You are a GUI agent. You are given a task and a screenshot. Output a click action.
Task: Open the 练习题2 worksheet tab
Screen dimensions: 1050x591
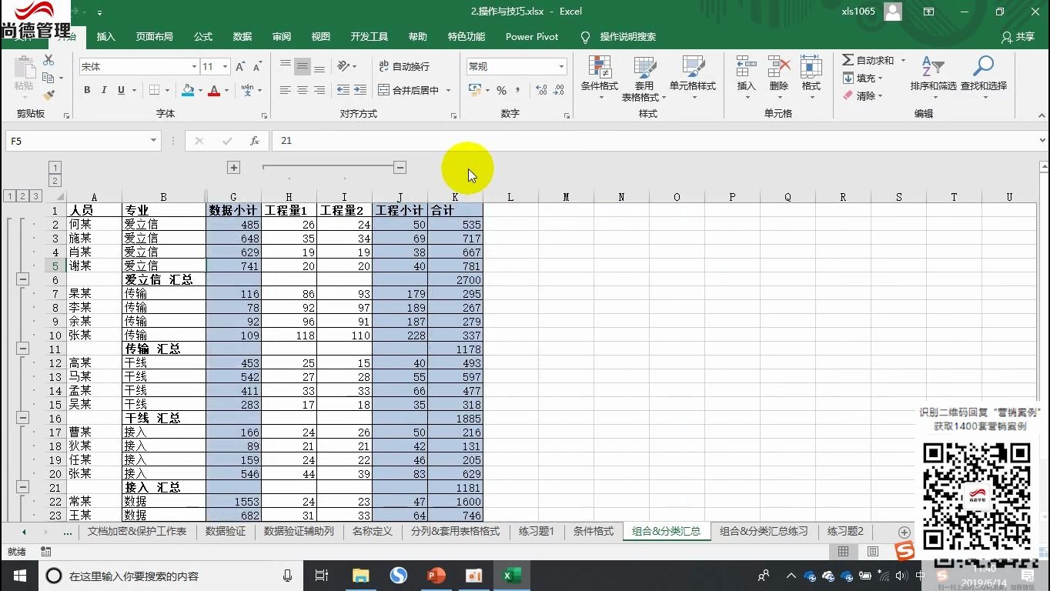844,532
